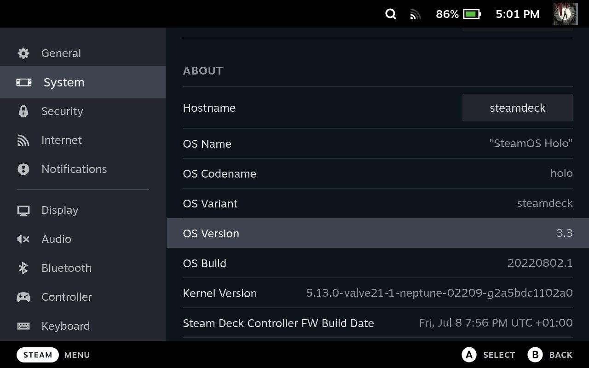589x368 pixels.
Task: Switch to the System settings tab
Action: point(64,82)
